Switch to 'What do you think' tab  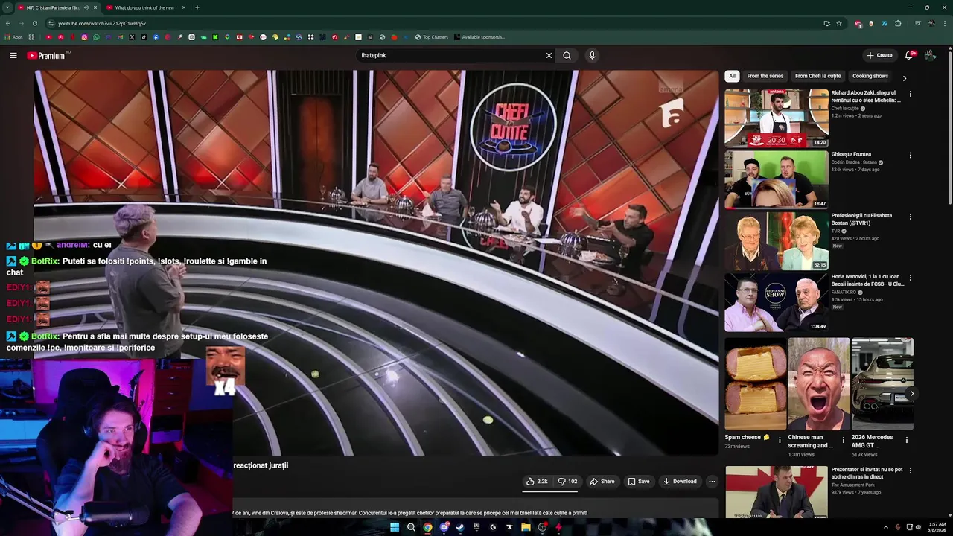(144, 7)
